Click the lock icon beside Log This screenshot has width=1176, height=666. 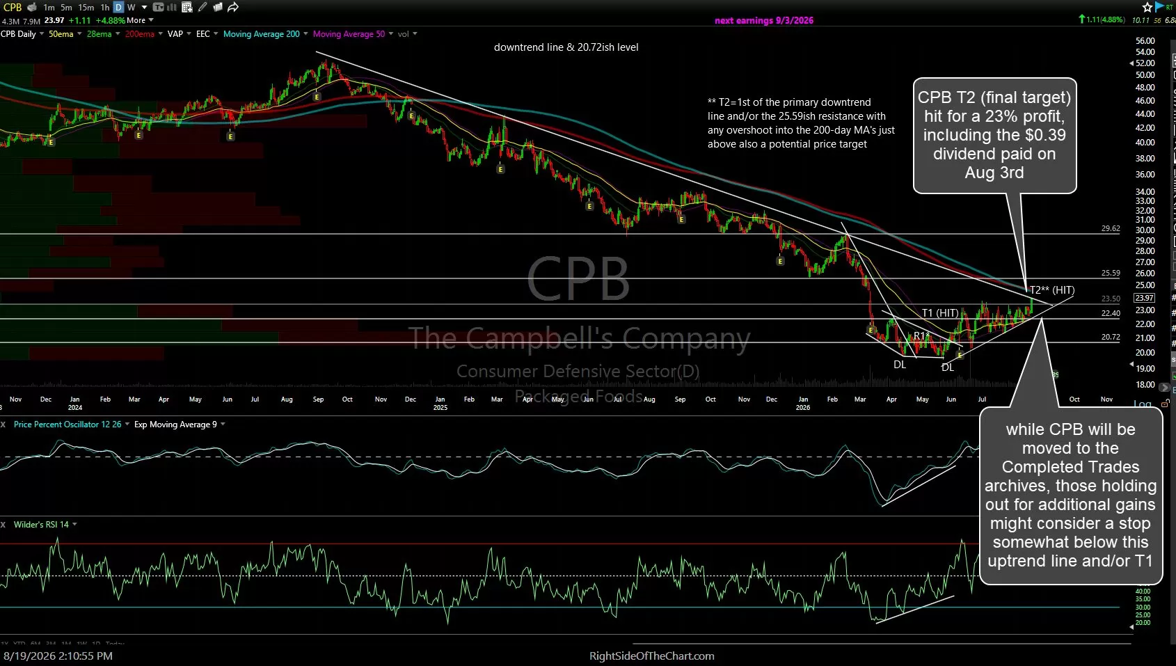[x=1166, y=404]
